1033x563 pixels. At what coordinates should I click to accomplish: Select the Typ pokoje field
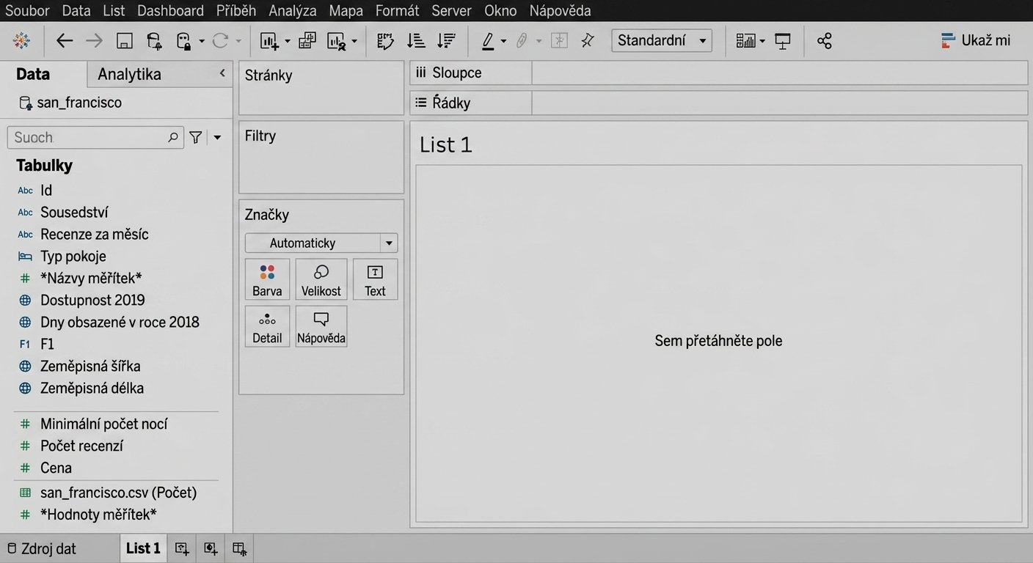(73, 256)
